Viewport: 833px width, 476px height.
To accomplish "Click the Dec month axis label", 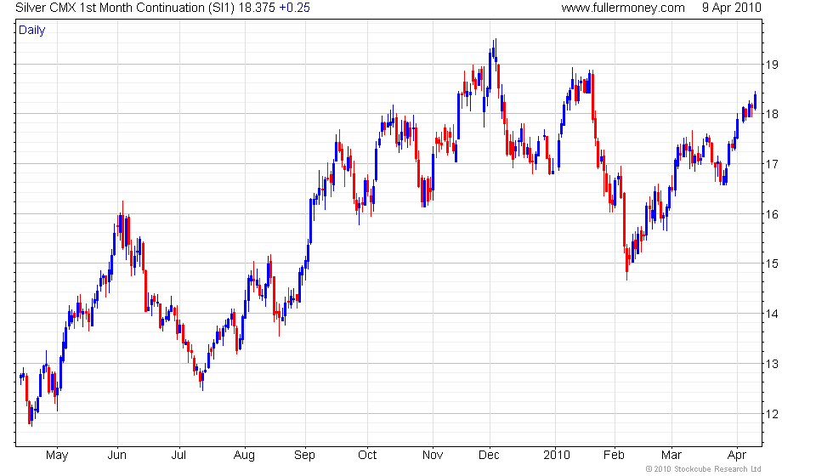I will click(489, 456).
